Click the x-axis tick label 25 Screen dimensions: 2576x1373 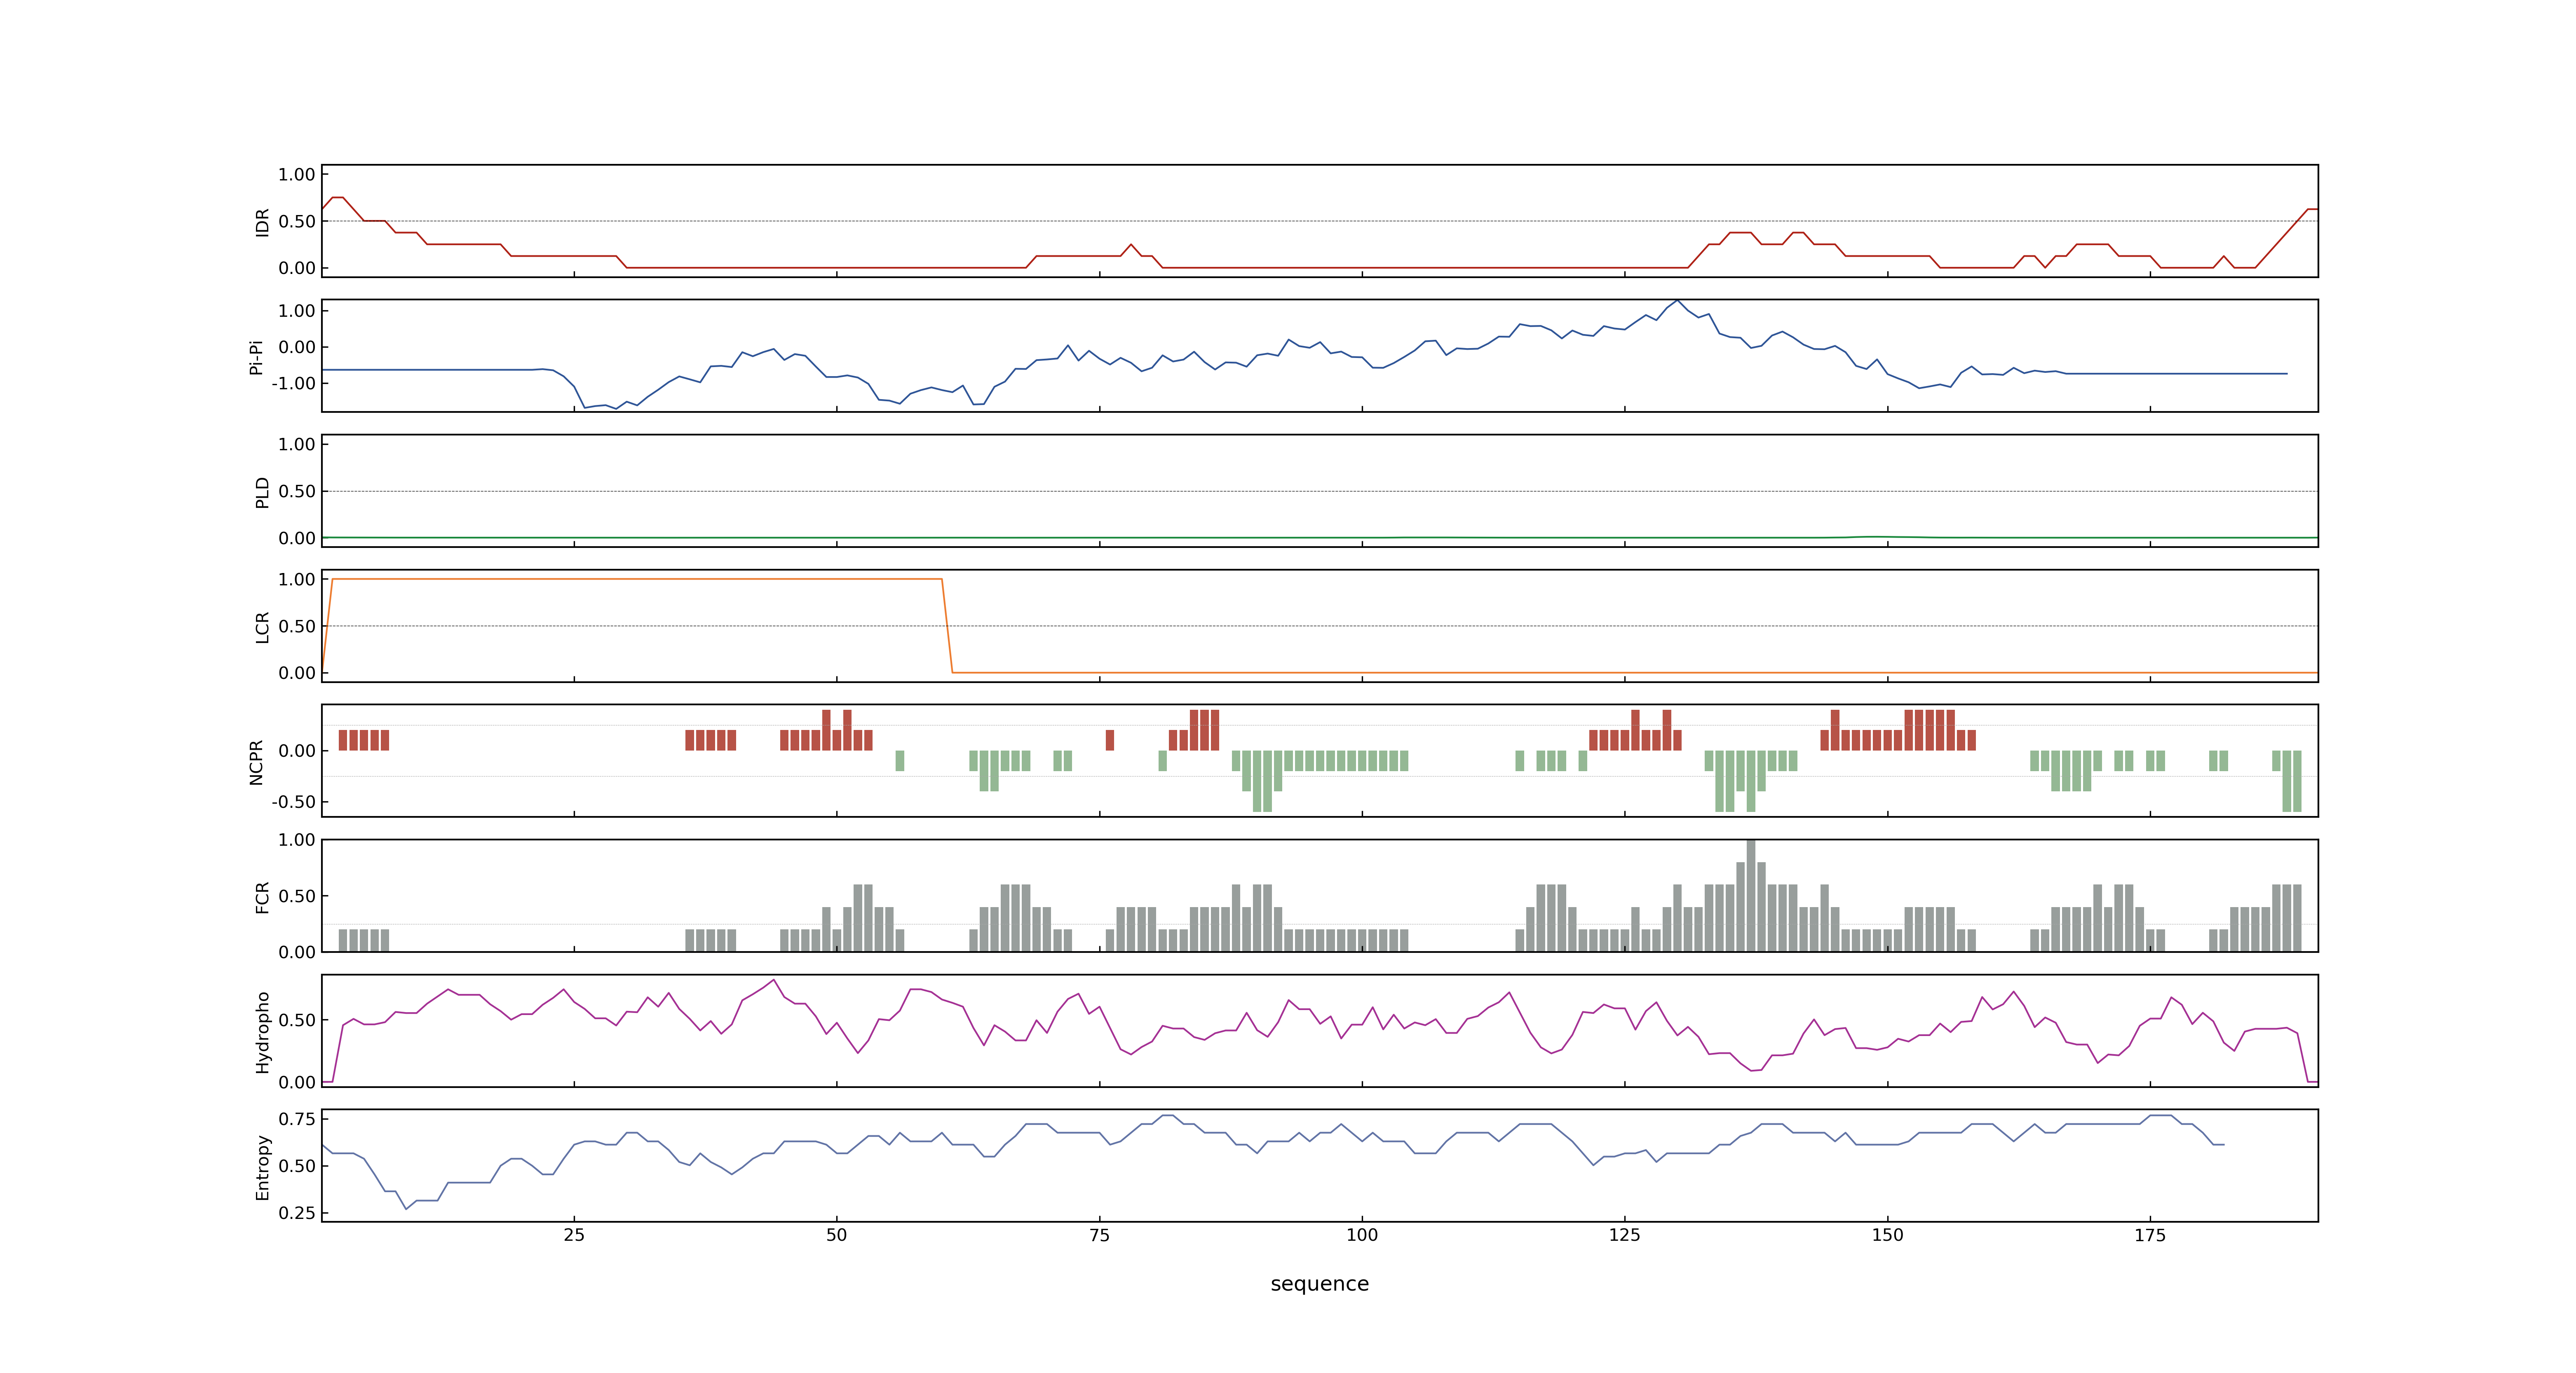pyautogui.click(x=574, y=1235)
